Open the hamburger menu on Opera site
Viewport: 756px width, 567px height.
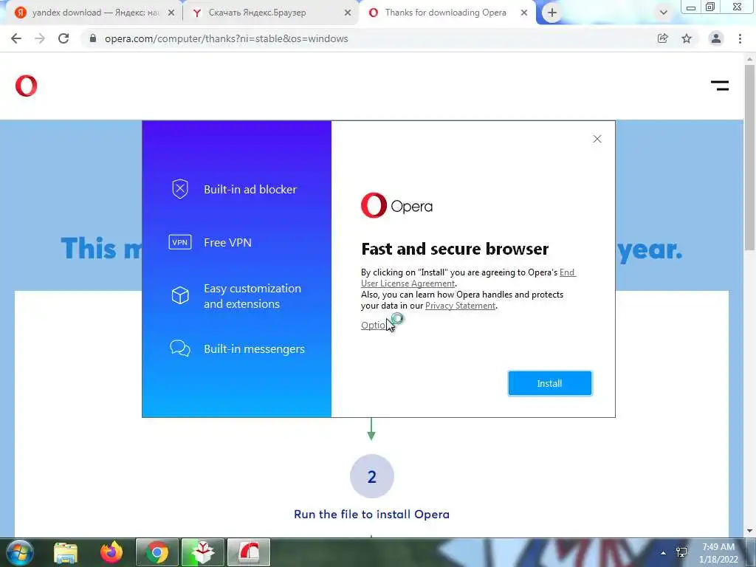coord(720,86)
